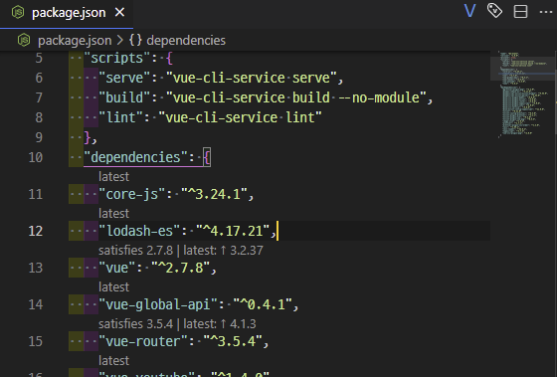The height and width of the screenshot is (377, 557).
Task: Click line number 12 in gutter
Action: (36, 231)
